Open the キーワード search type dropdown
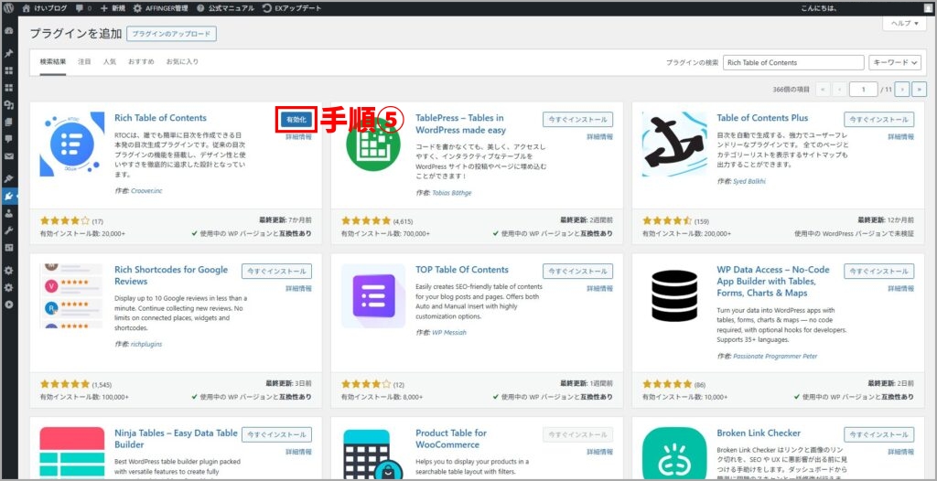 (x=894, y=62)
